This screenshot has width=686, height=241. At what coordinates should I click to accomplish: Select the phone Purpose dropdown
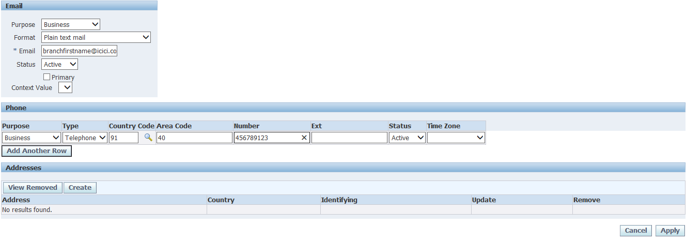32,138
